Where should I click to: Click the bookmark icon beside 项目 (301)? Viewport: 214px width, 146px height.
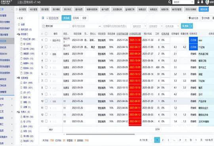tap(21, 88)
